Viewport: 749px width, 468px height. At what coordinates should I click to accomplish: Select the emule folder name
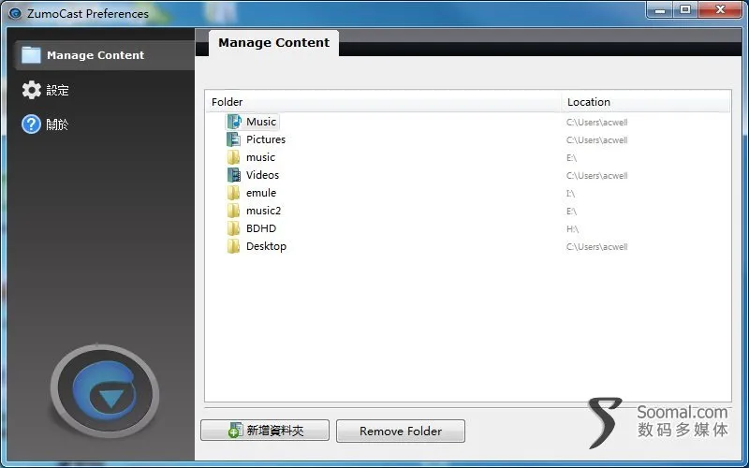[261, 193]
